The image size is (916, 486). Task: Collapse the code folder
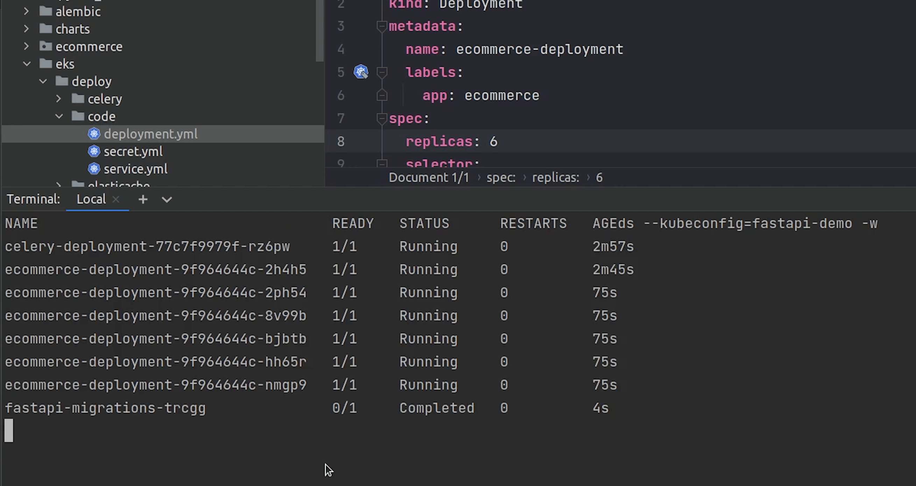[x=59, y=116]
